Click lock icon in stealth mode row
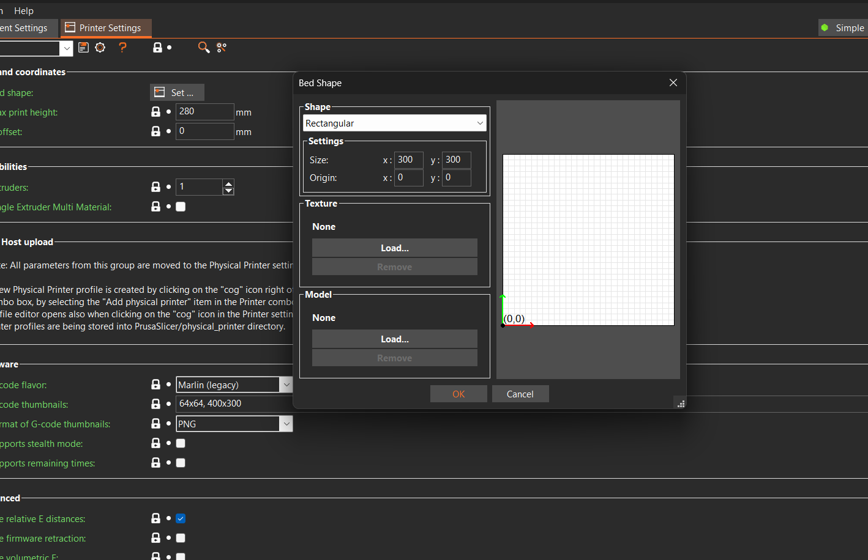Image resolution: width=868 pixels, height=560 pixels. coord(155,443)
